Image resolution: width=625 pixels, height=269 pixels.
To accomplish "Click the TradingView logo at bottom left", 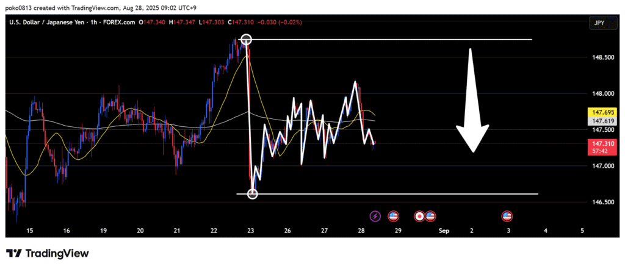I will click(x=48, y=253).
